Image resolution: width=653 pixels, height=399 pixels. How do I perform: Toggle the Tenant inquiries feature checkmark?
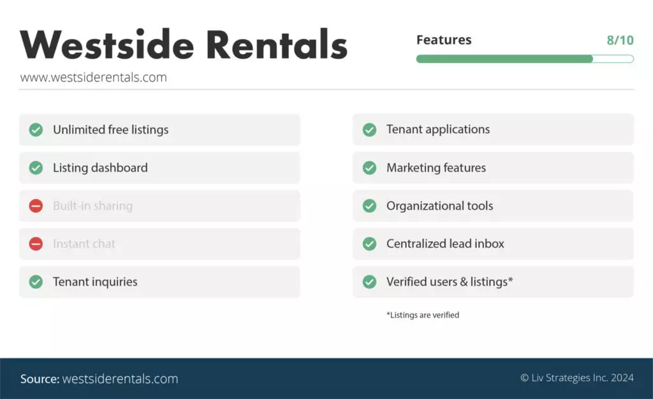pyautogui.click(x=36, y=282)
